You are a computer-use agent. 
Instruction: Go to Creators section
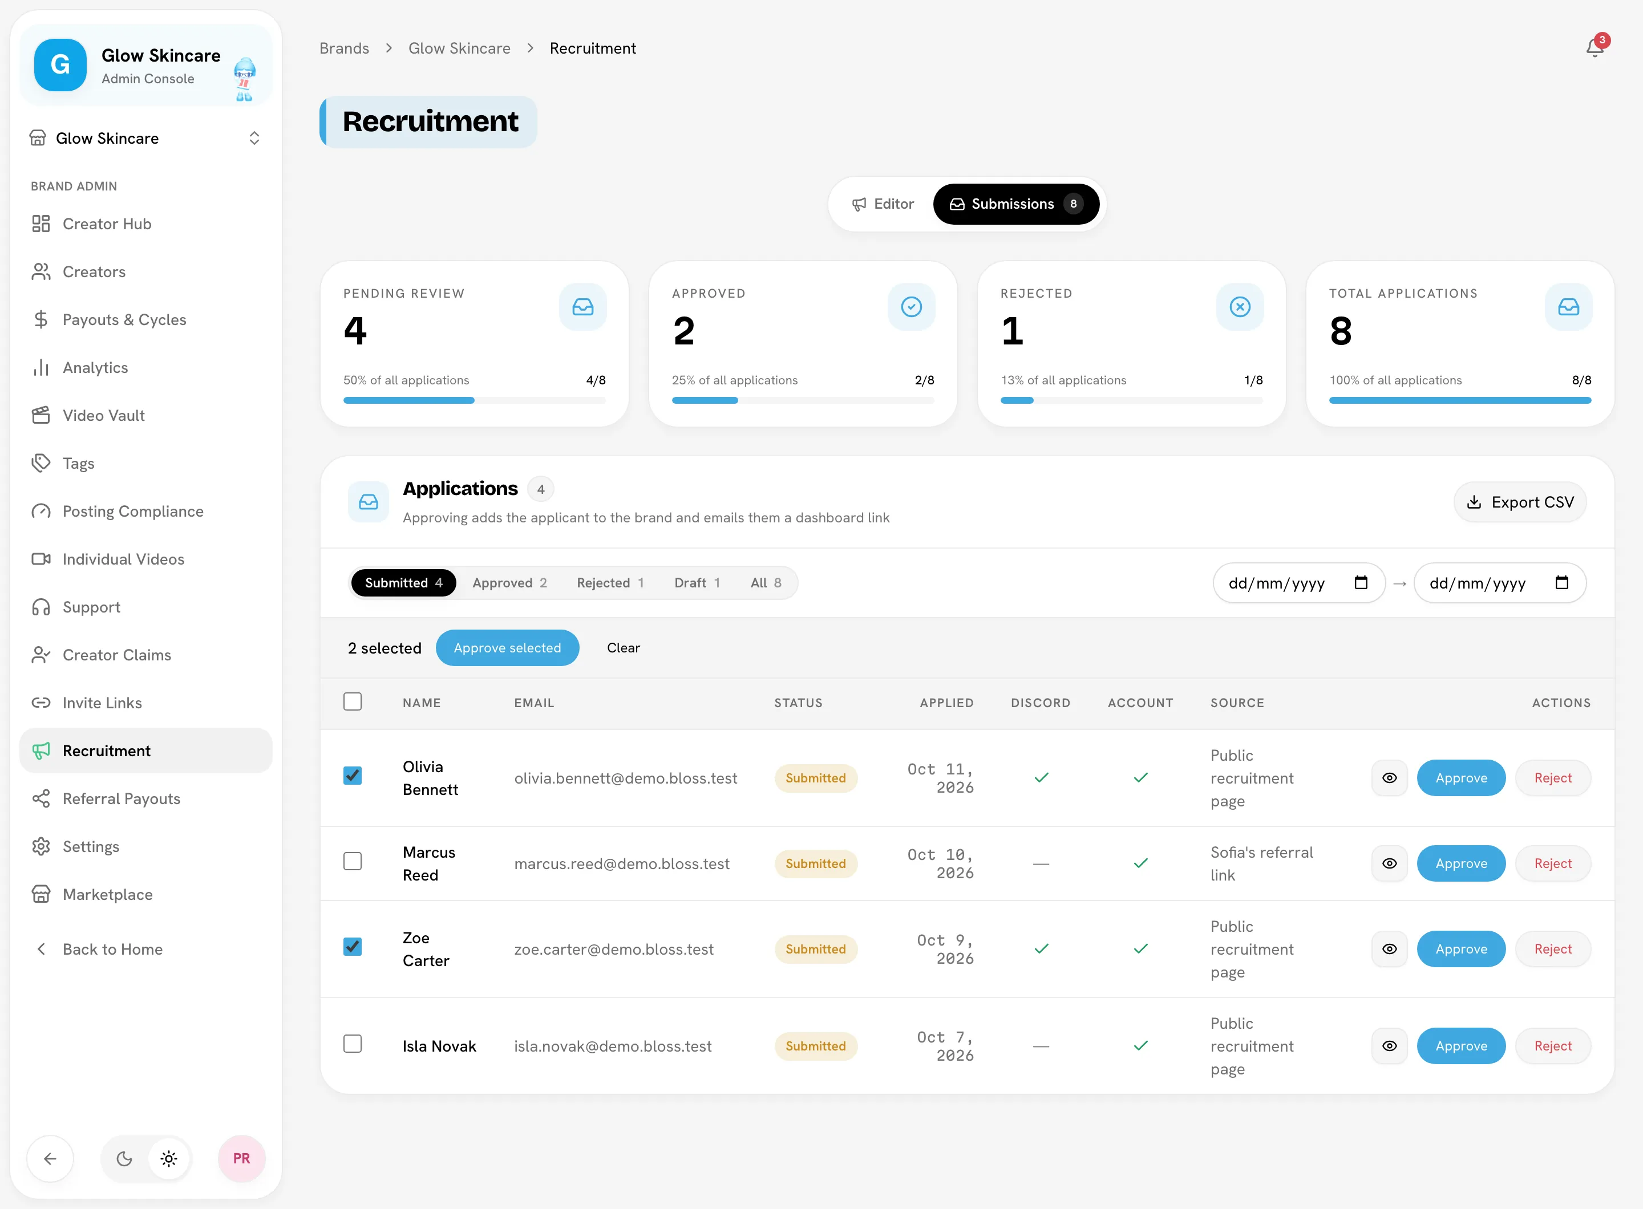click(145, 271)
